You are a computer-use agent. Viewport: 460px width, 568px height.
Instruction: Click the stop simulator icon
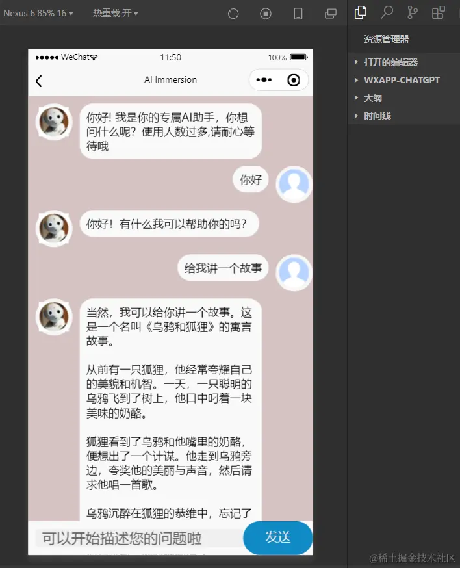click(x=266, y=14)
